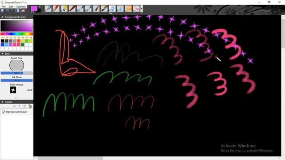Click the horizontal scrollbar thumb
Viewport: 285px width, 160px height.
pos(70,158)
